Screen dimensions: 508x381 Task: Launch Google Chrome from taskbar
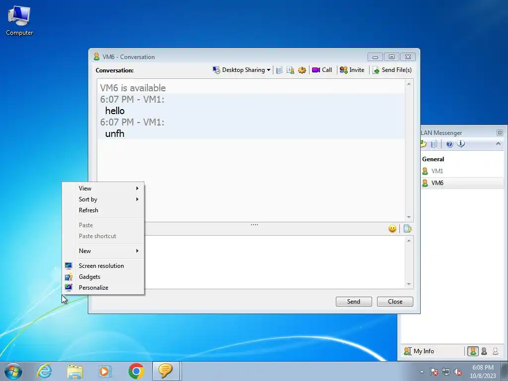coord(136,371)
